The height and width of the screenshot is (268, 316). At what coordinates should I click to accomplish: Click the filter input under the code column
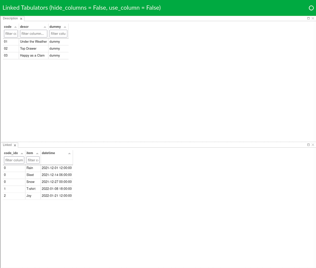(11, 33)
